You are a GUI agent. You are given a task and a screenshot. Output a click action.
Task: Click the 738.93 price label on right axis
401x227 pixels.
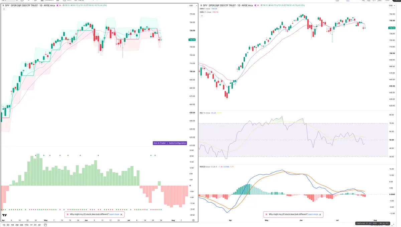coord(392,28)
